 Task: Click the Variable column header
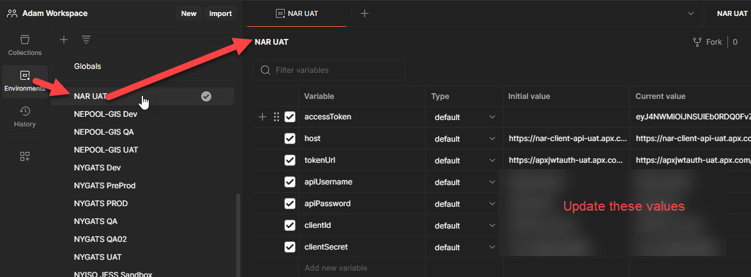click(x=319, y=96)
